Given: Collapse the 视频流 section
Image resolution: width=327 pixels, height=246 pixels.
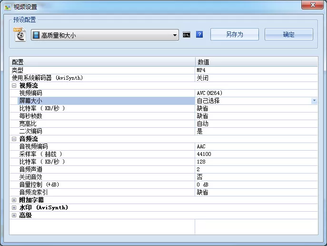Looking at the screenshot, I should pyautogui.click(x=14, y=85).
